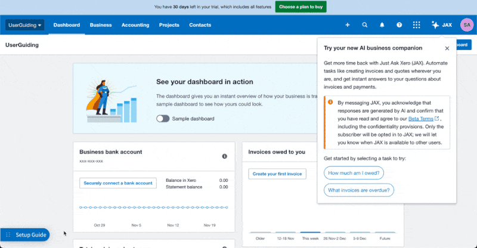Open the Business menu
The height and width of the screenshot is (248, 477).
(x=101, y=25)
